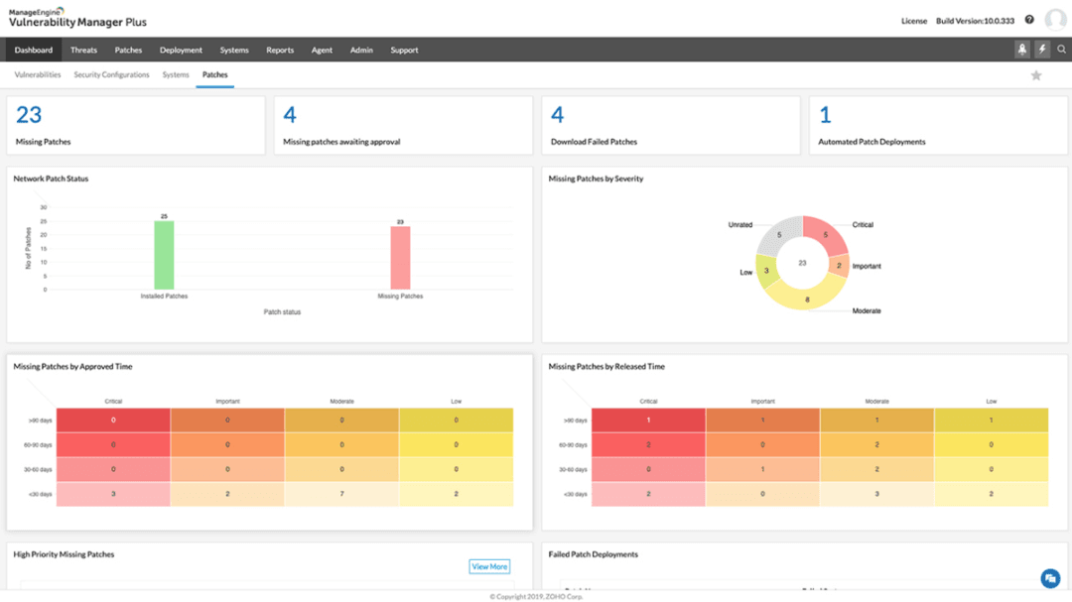Click the lightning quick-actions icon
Screen dimensions: 1072x602
point(1041,49)
